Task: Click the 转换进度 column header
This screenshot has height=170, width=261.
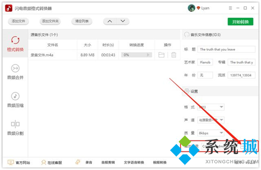Action: point(137,45)
